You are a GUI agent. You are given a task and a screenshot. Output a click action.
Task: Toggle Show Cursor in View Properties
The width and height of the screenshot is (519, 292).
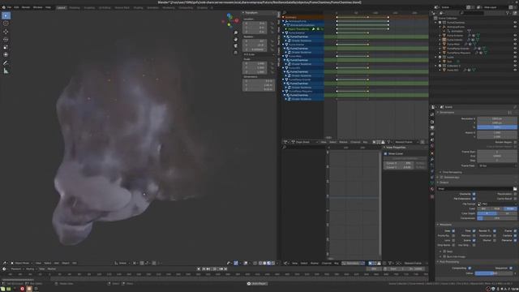click(x=385, y=153)
